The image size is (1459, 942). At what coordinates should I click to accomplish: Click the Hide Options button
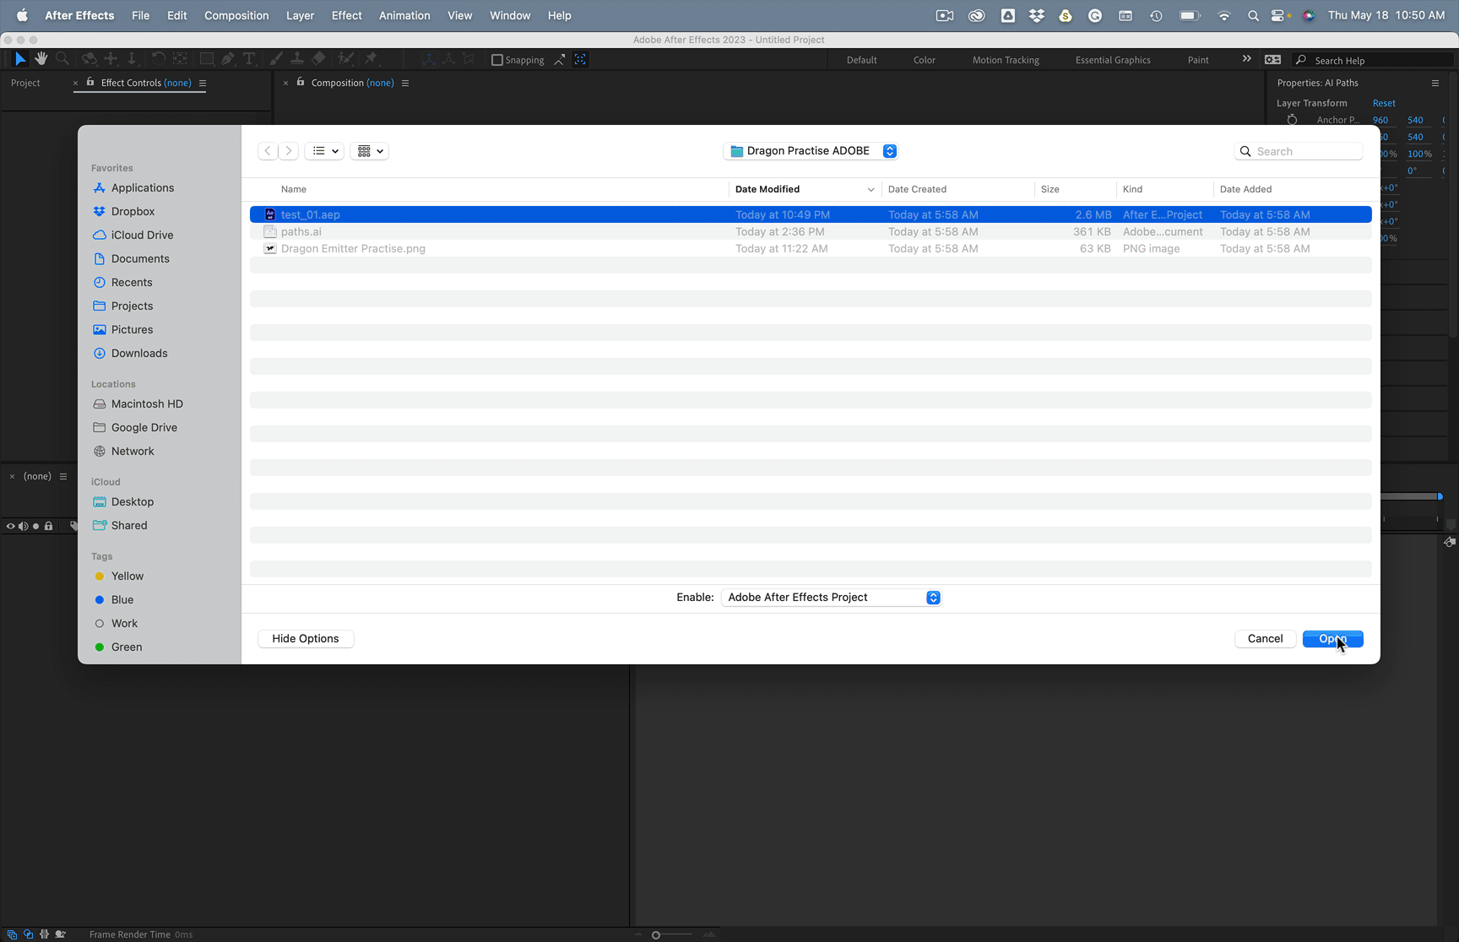click(306, 638)
